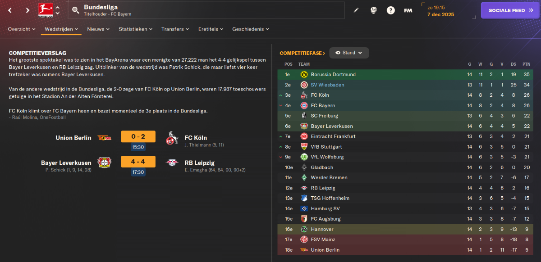Go back with the left arrow
Viewport: 541px width, 262px height.
10,10
